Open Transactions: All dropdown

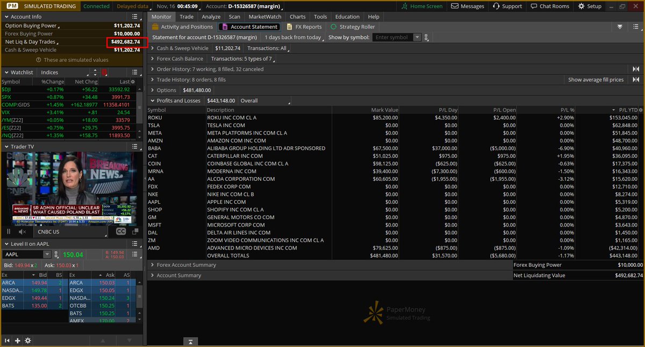(269, 48)
